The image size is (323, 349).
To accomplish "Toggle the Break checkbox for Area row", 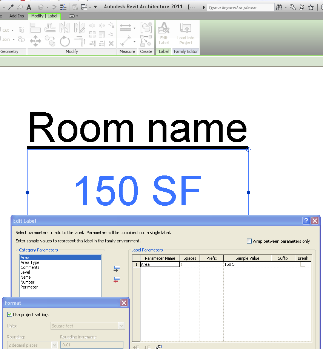I will click(x=303, y=264).
